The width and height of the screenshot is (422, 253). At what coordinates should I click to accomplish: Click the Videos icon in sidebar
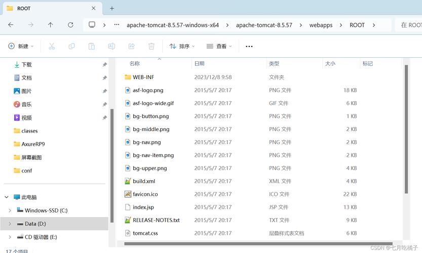click(x=17, y=117)
